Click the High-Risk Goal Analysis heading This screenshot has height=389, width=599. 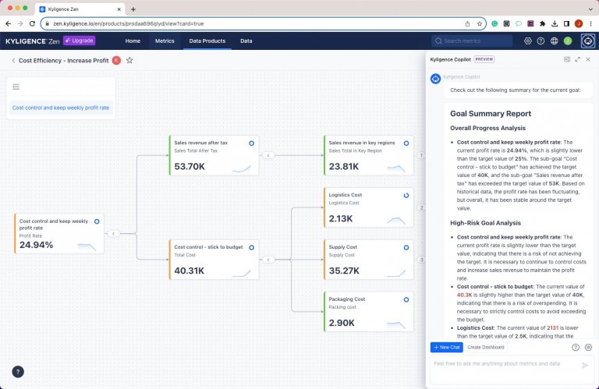click(485, 223)
